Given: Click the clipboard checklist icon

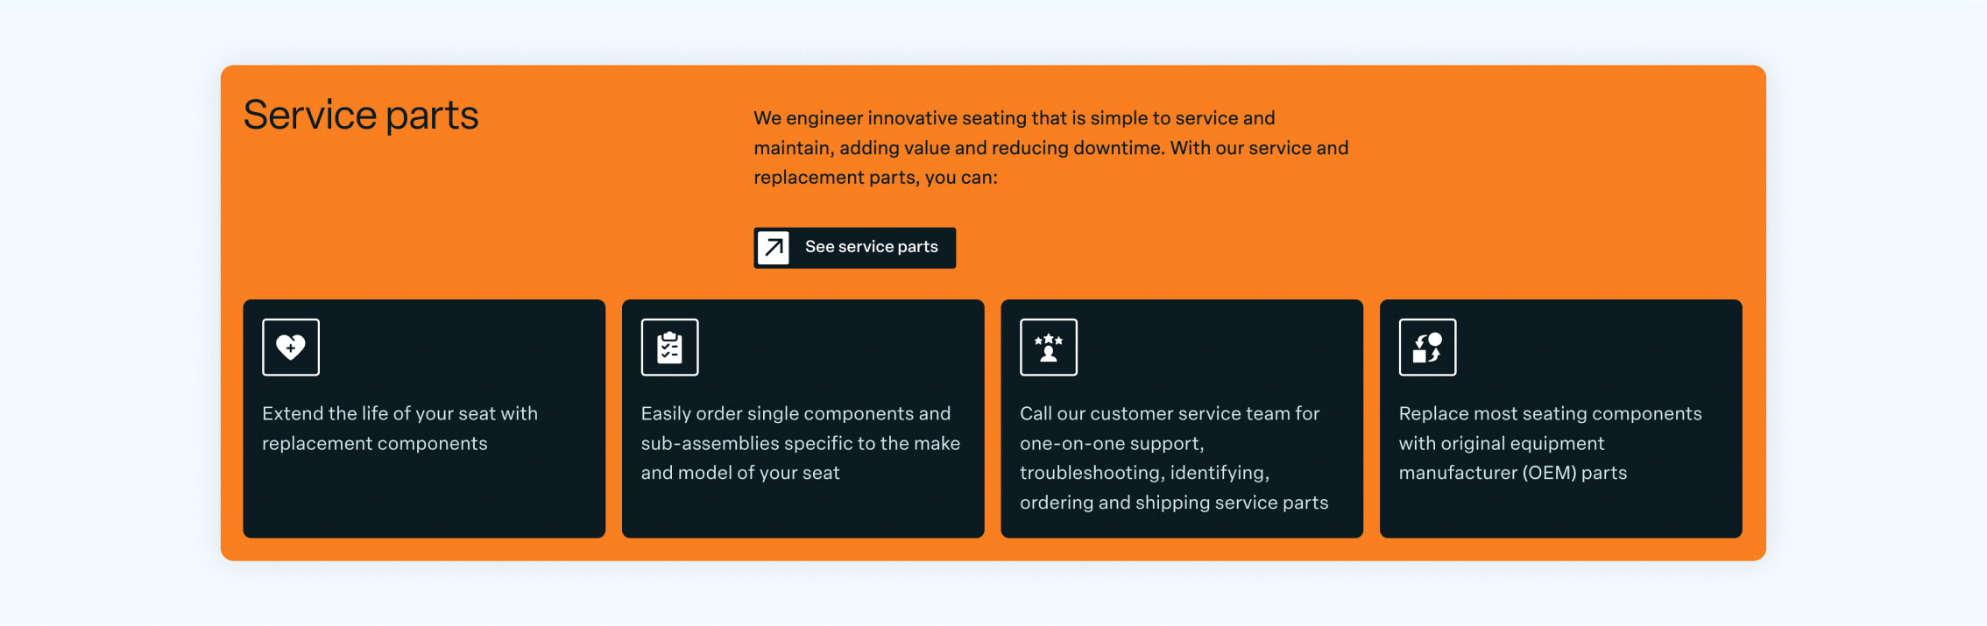Looking at the screenshot, I should click(669, 348).
